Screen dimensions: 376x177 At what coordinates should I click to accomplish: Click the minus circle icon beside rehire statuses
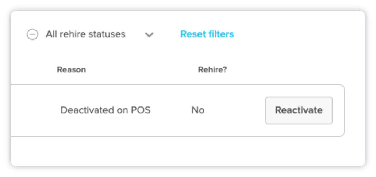pyautogui.click(x=32, y=34)
